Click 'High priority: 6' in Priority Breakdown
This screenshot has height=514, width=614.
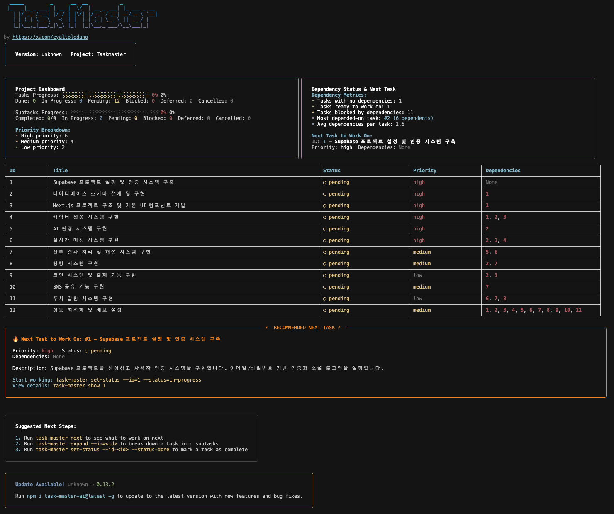(44, 136)
